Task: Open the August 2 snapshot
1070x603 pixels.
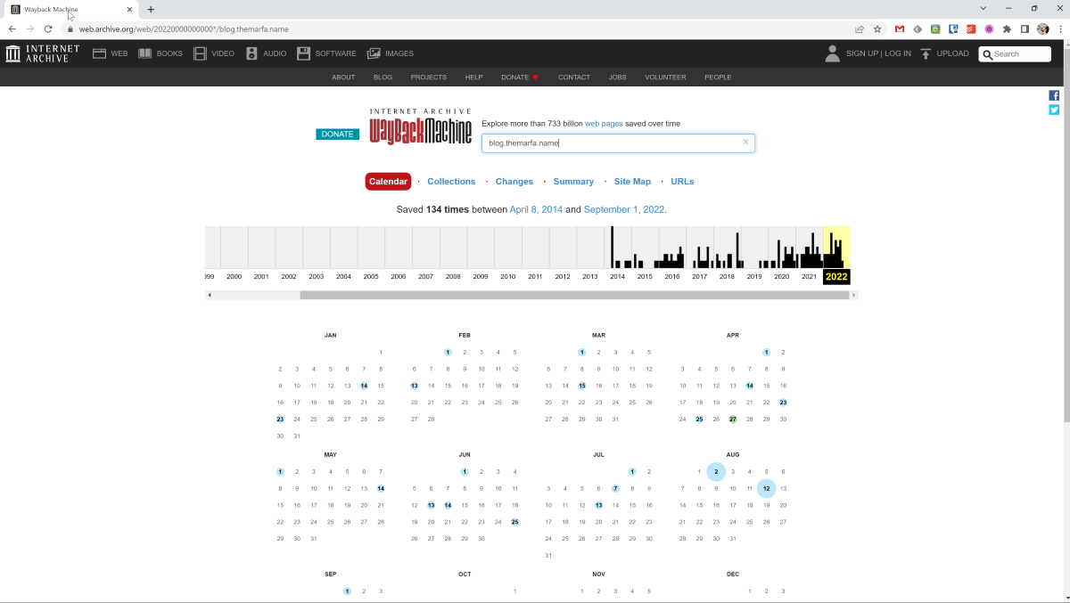Action: [716, 471]
